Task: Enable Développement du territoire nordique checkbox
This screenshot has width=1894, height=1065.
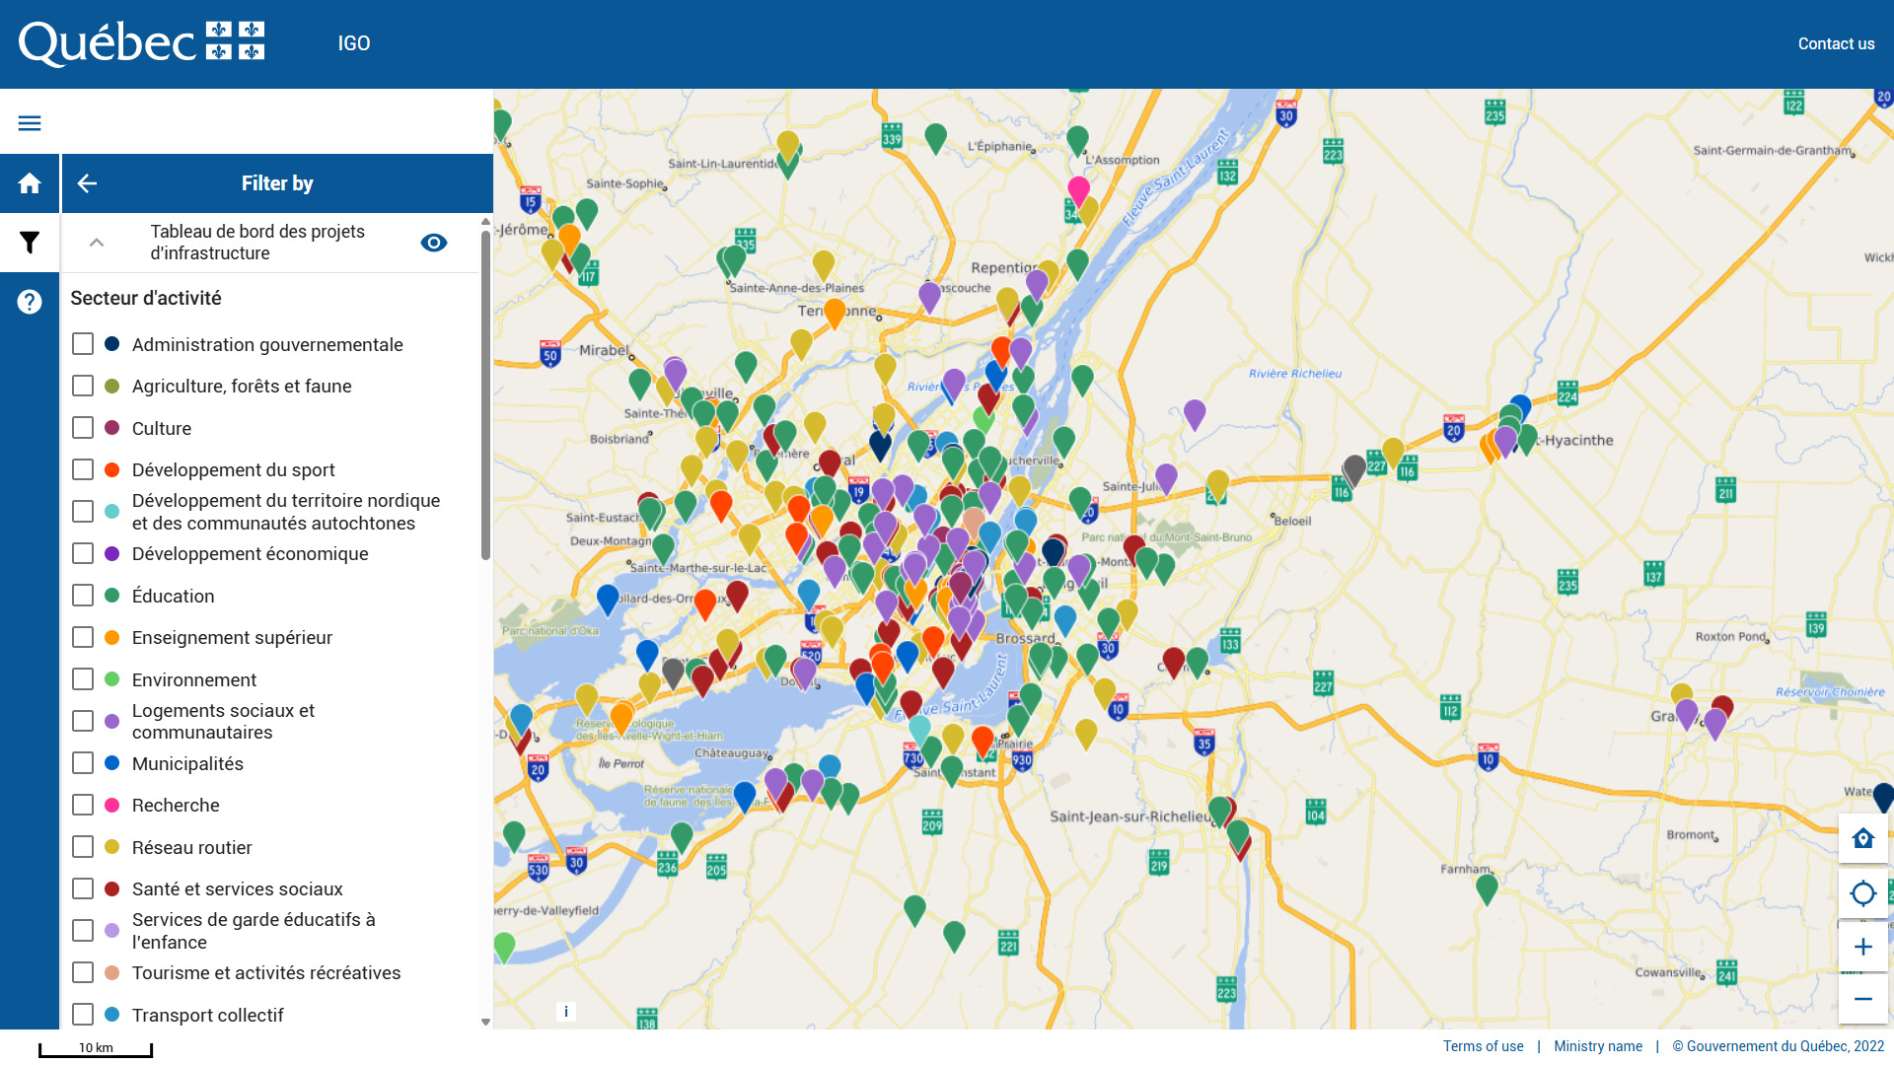Action: coord(83,512)
